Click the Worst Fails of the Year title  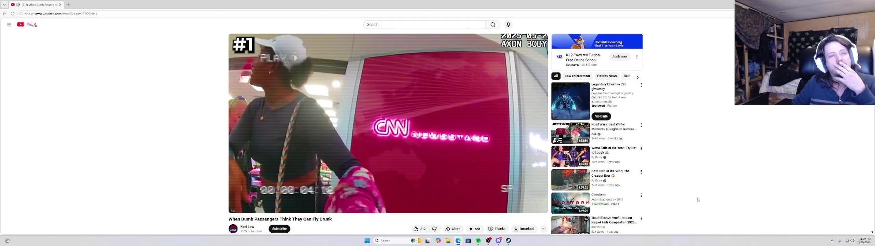pyautogui.click(x=614, y=150)
